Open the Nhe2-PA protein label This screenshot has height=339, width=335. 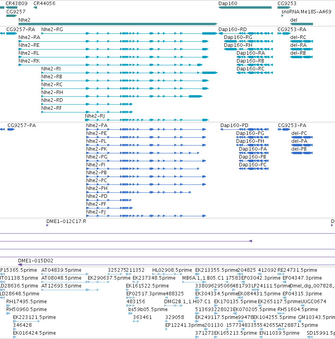97,125
